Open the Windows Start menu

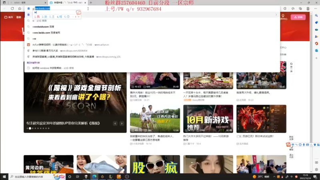coord(4,177)
